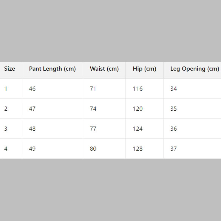
Task: Click hip value 128
Action: (x=138, y=149)
